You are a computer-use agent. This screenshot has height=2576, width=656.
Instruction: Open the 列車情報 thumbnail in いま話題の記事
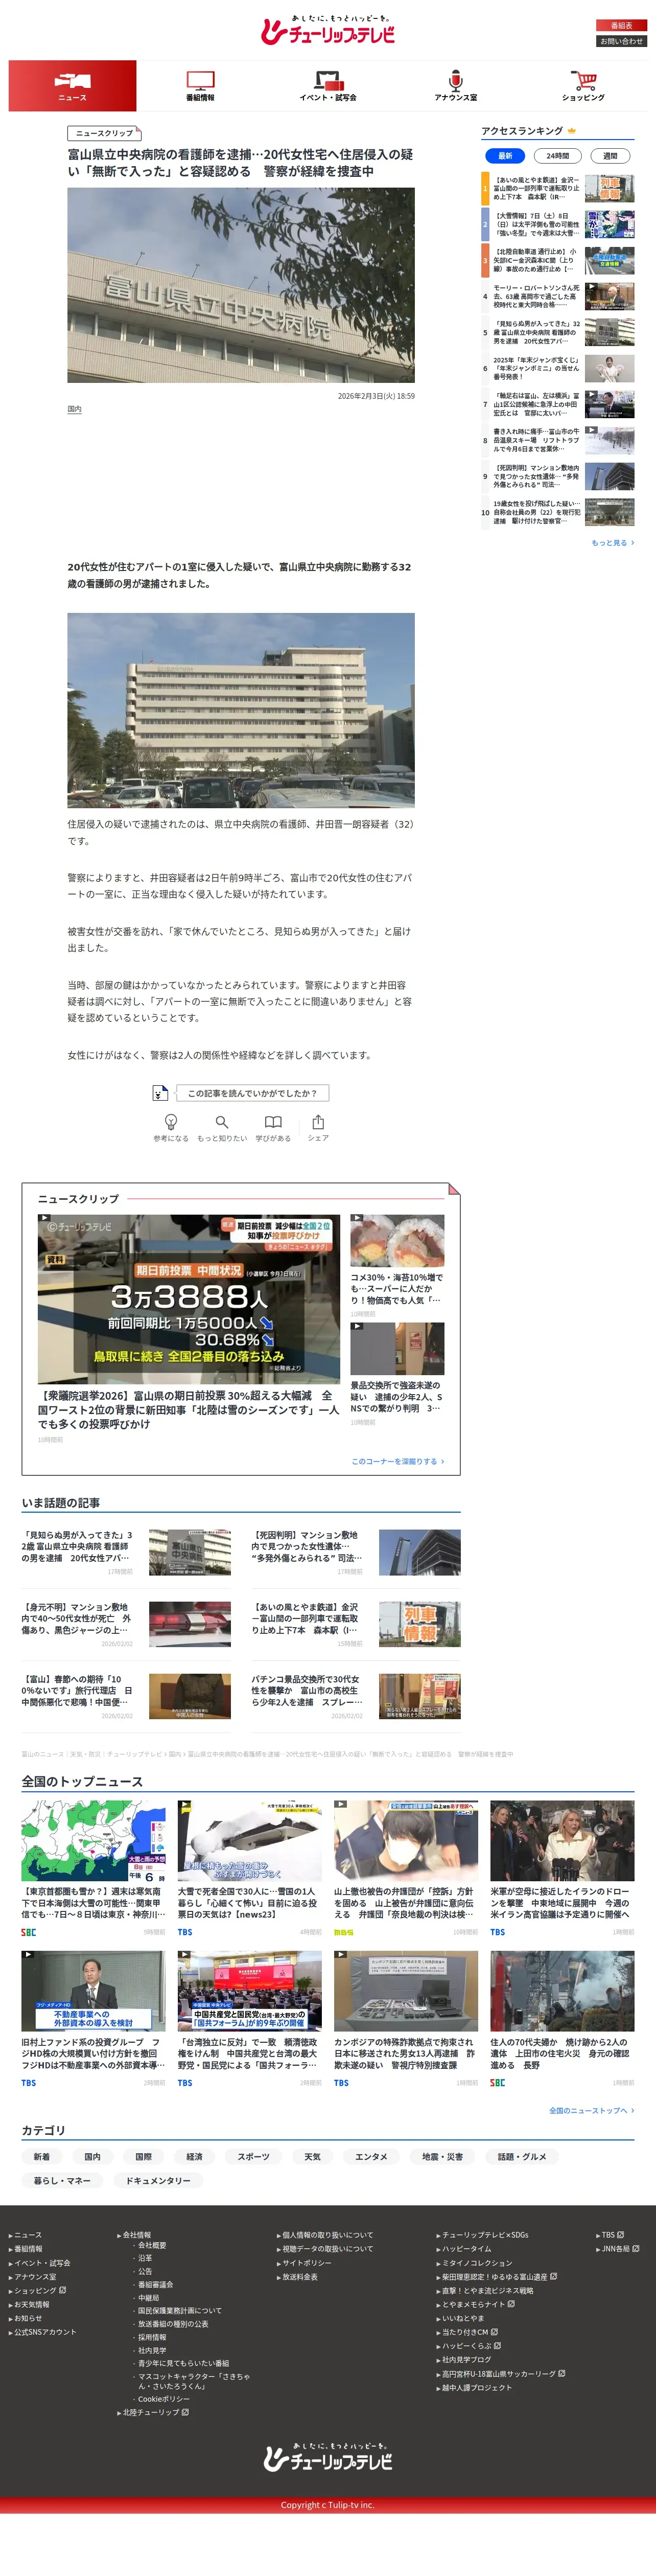(x=420, y=1624)
